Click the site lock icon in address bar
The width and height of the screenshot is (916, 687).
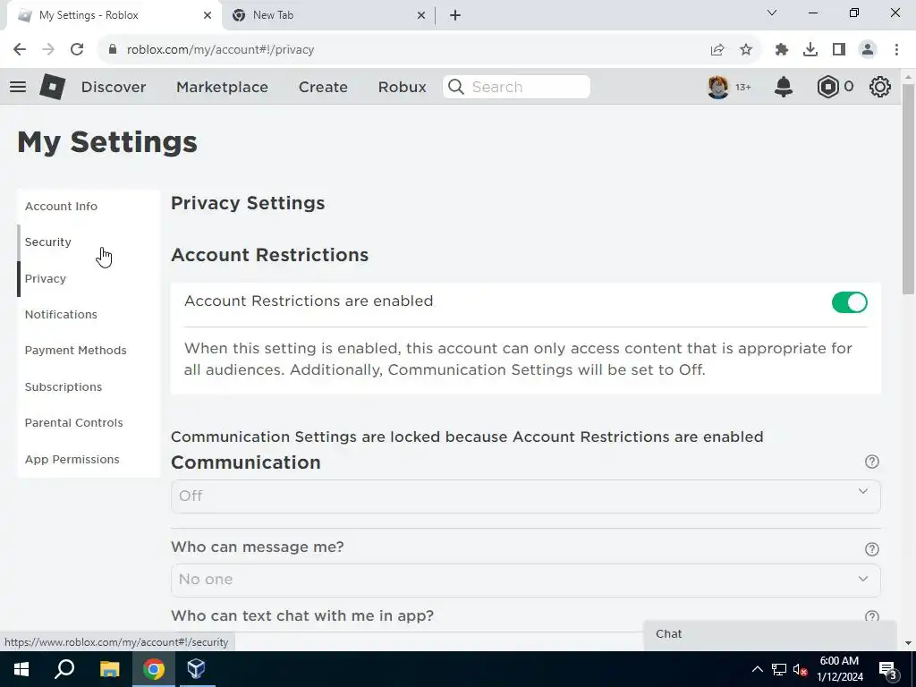pyautogui.click(x=113, y=50)
